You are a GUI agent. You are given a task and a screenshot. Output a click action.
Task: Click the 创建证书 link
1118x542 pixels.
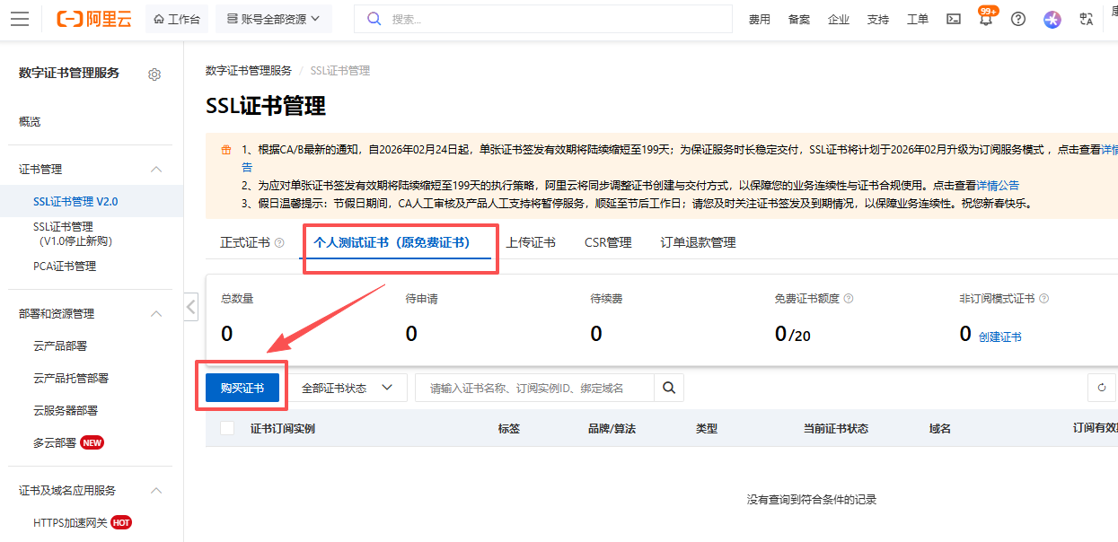tap(999, 337)
